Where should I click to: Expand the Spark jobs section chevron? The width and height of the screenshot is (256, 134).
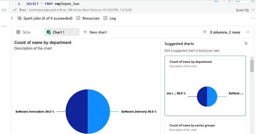coord(12,18)
